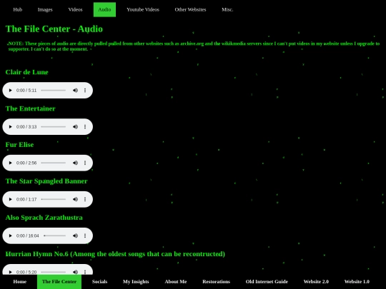Open the Misc. tab
This screenshot has width=386, height=289.
(x=227, y=9)
